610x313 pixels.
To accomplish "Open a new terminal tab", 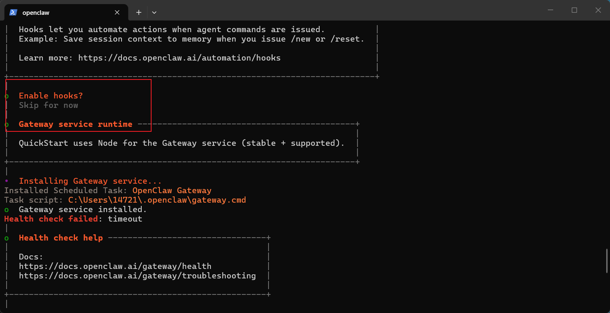I will pyautogui.click(x=139, y=12).
